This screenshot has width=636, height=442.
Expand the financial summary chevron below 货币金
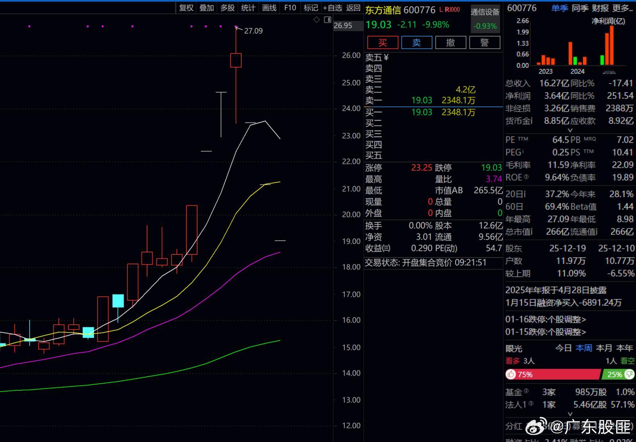[570, 130]
